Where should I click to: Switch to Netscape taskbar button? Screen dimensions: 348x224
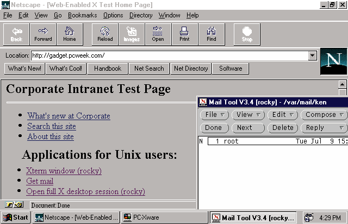[x=76, y=217]
